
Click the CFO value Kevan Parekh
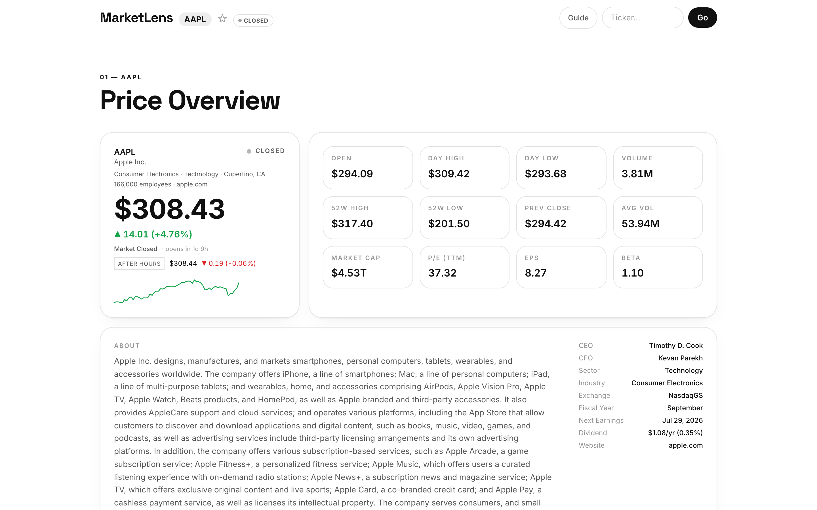pyautogui.click(x=680, y=358)
